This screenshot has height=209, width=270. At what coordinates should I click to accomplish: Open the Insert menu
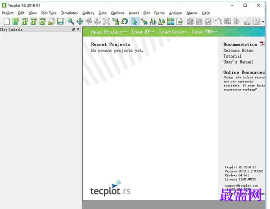coord(134,13)
